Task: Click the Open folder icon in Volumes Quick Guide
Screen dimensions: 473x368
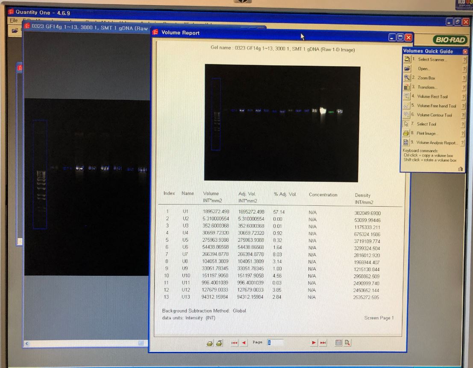Action: 407,69
